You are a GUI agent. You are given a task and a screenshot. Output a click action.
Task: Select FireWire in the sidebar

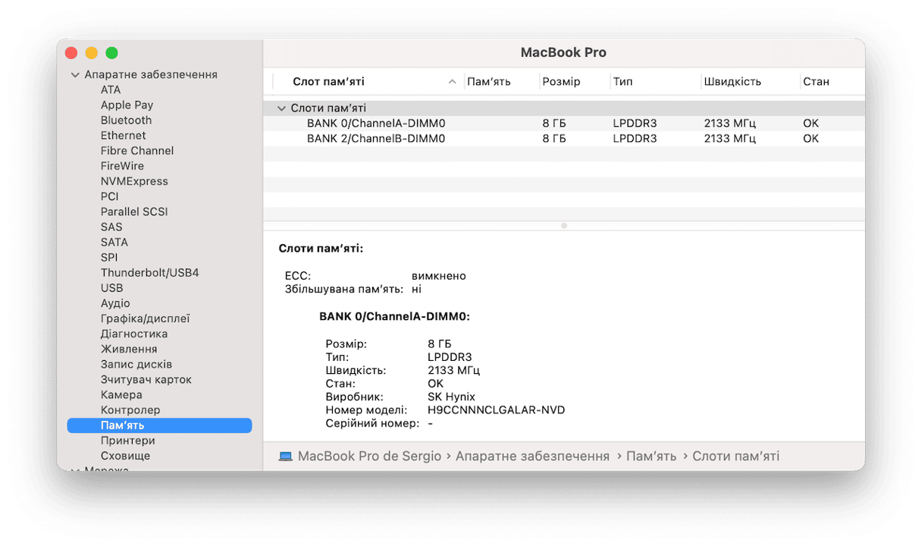[x=122, y=165]
